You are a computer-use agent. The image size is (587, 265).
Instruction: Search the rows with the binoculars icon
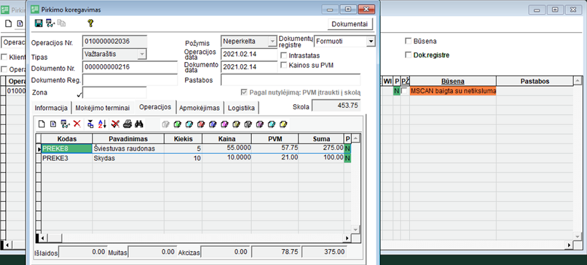click(140, 124)
